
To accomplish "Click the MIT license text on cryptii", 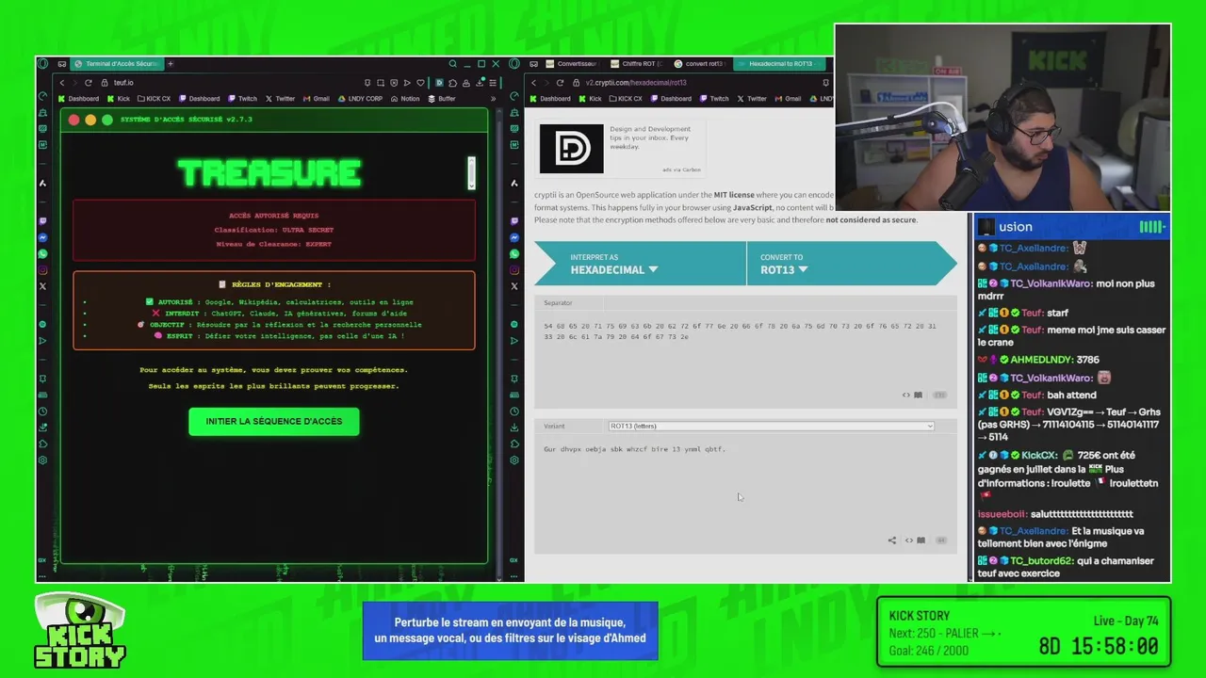I will (734, 195).
